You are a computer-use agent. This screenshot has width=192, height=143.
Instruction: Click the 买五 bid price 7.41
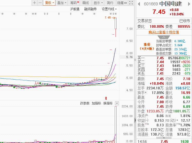(x=160, y=74)
